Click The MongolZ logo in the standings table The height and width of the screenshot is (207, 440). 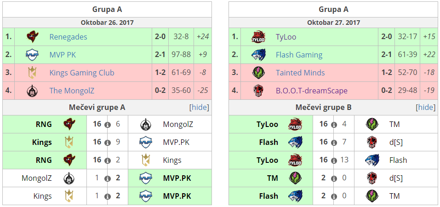tap(32, 91)
